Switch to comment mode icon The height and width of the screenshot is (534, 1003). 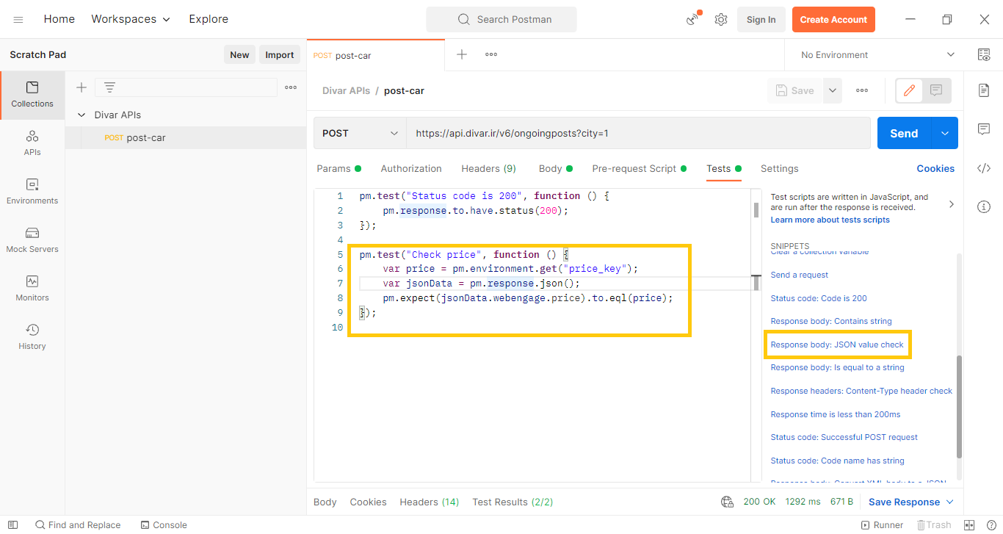tap(936, 90)
